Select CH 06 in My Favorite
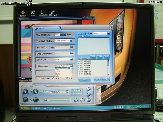 pos(85,72)
